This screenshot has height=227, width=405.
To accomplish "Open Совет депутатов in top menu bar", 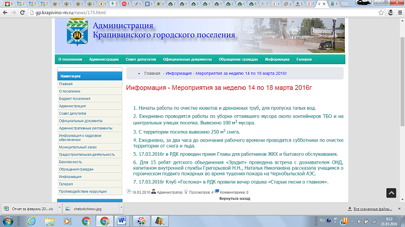I will point(141,59).
